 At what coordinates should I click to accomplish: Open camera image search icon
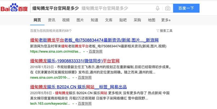pyautogui.click(x=168, y=8)
